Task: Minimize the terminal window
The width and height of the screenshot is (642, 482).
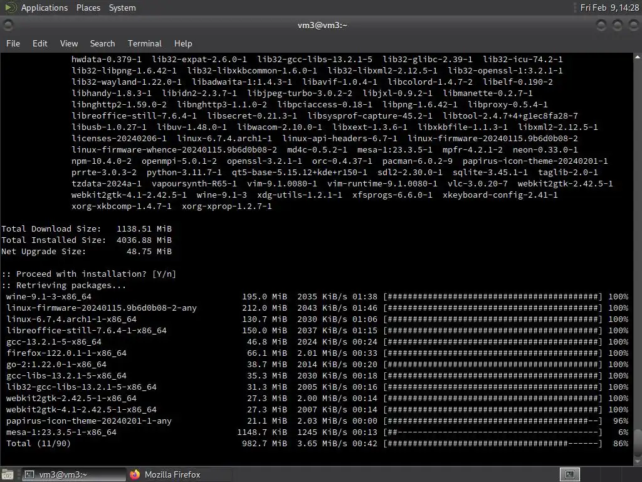Action: (x=601, y=25)
